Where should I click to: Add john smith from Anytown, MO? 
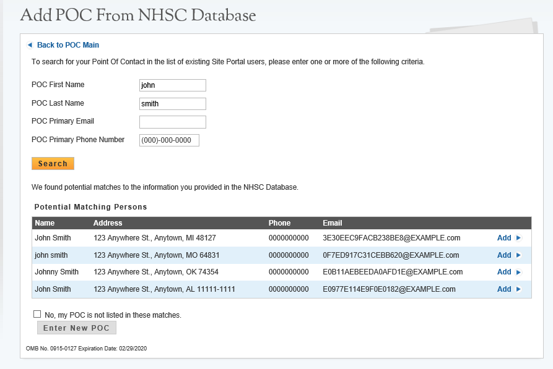coord(504,255)
